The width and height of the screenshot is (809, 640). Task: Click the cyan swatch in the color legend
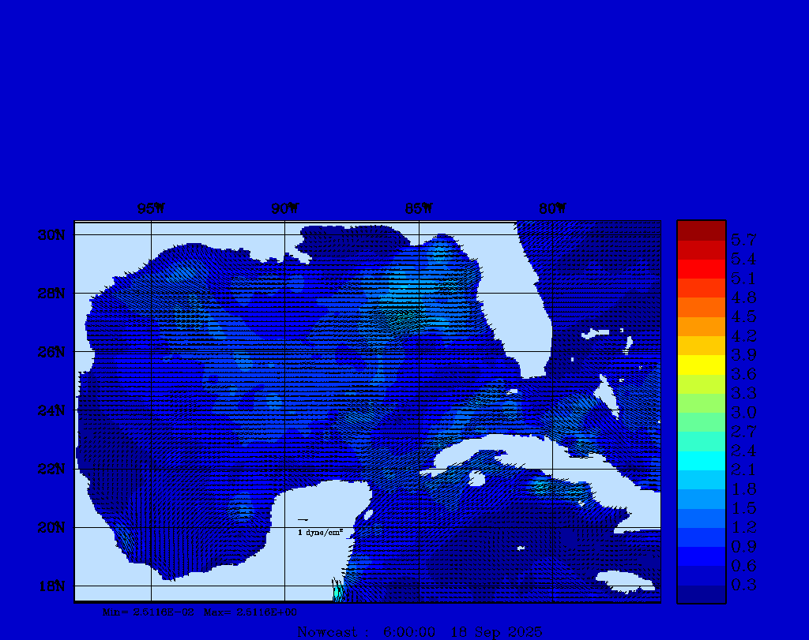pos(701,461)
